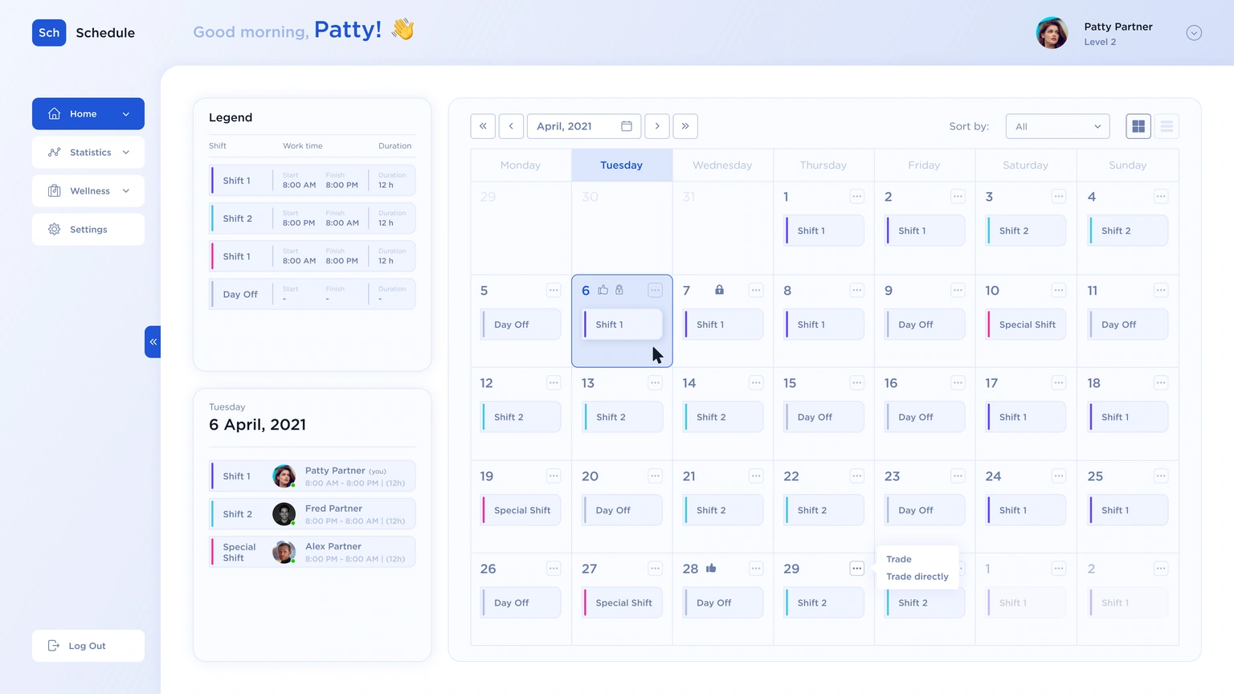Select the Tuesday column header
1234x694 pixels.
[x=622, y=165]
